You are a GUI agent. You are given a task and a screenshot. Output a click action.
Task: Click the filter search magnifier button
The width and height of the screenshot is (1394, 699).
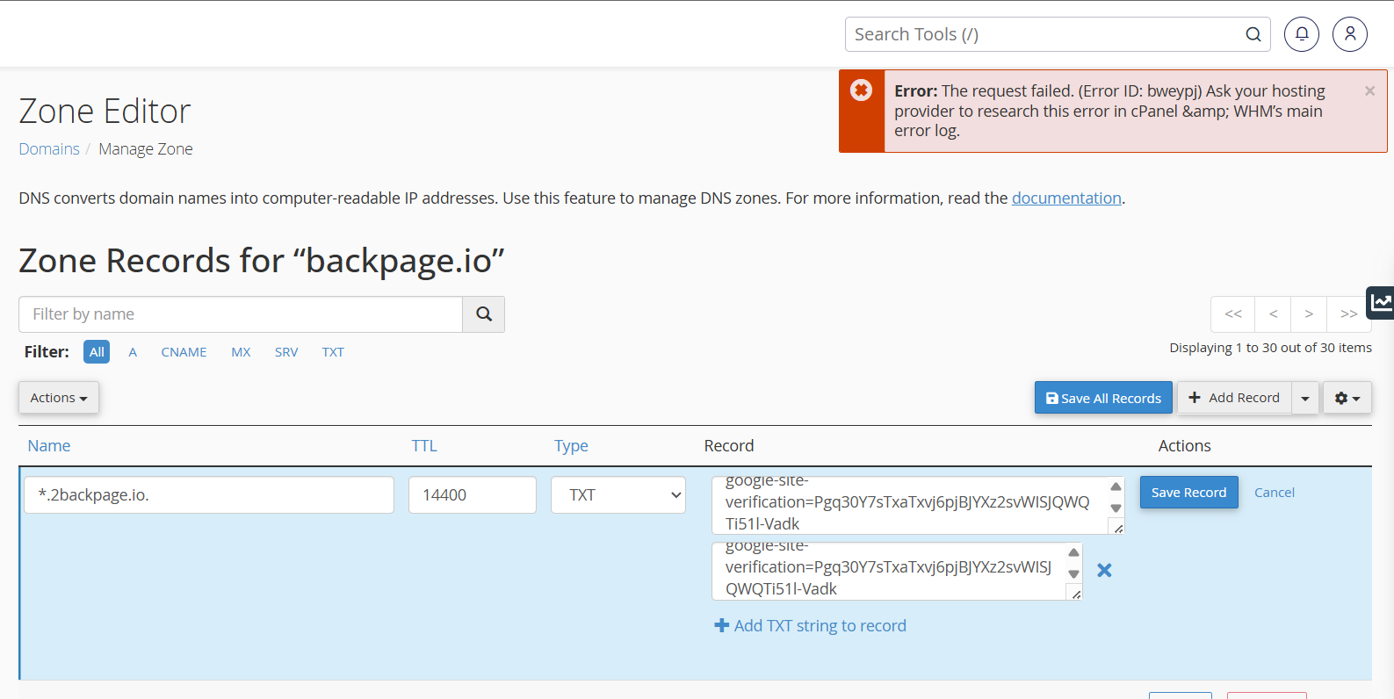pyautogui.click(x=484, y=314)
